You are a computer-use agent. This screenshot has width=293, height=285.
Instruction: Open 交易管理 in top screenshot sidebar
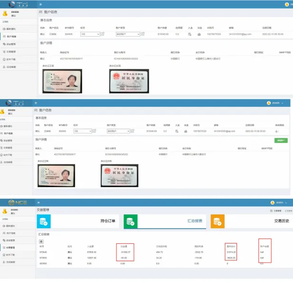click(x=19, y=52)
